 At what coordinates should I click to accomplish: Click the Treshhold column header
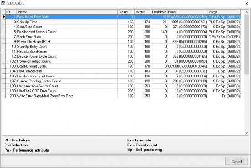(x=159, y=12)
